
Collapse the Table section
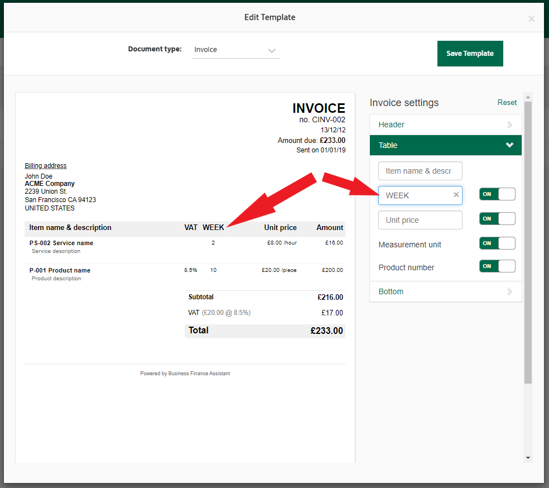pyautogui.click(x=509, y=145)
